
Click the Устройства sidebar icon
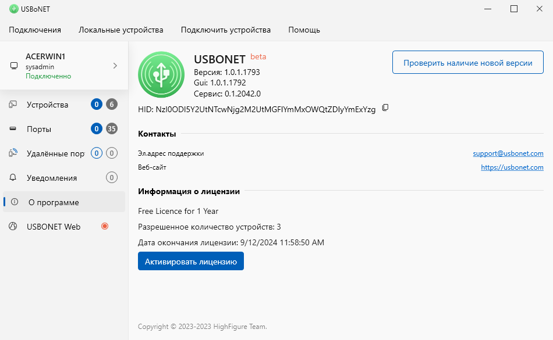click(13, 104)
